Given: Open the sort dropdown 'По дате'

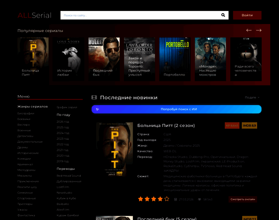Looking at the screenshot, I should click(x=252, y=98).
